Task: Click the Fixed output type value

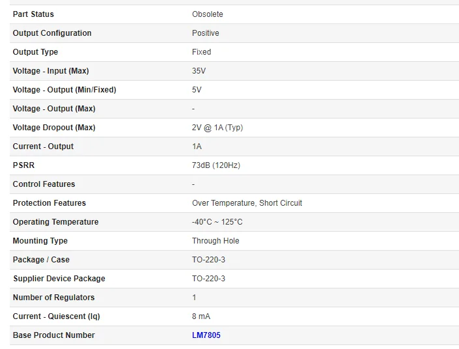Action: tap(201, 52)
